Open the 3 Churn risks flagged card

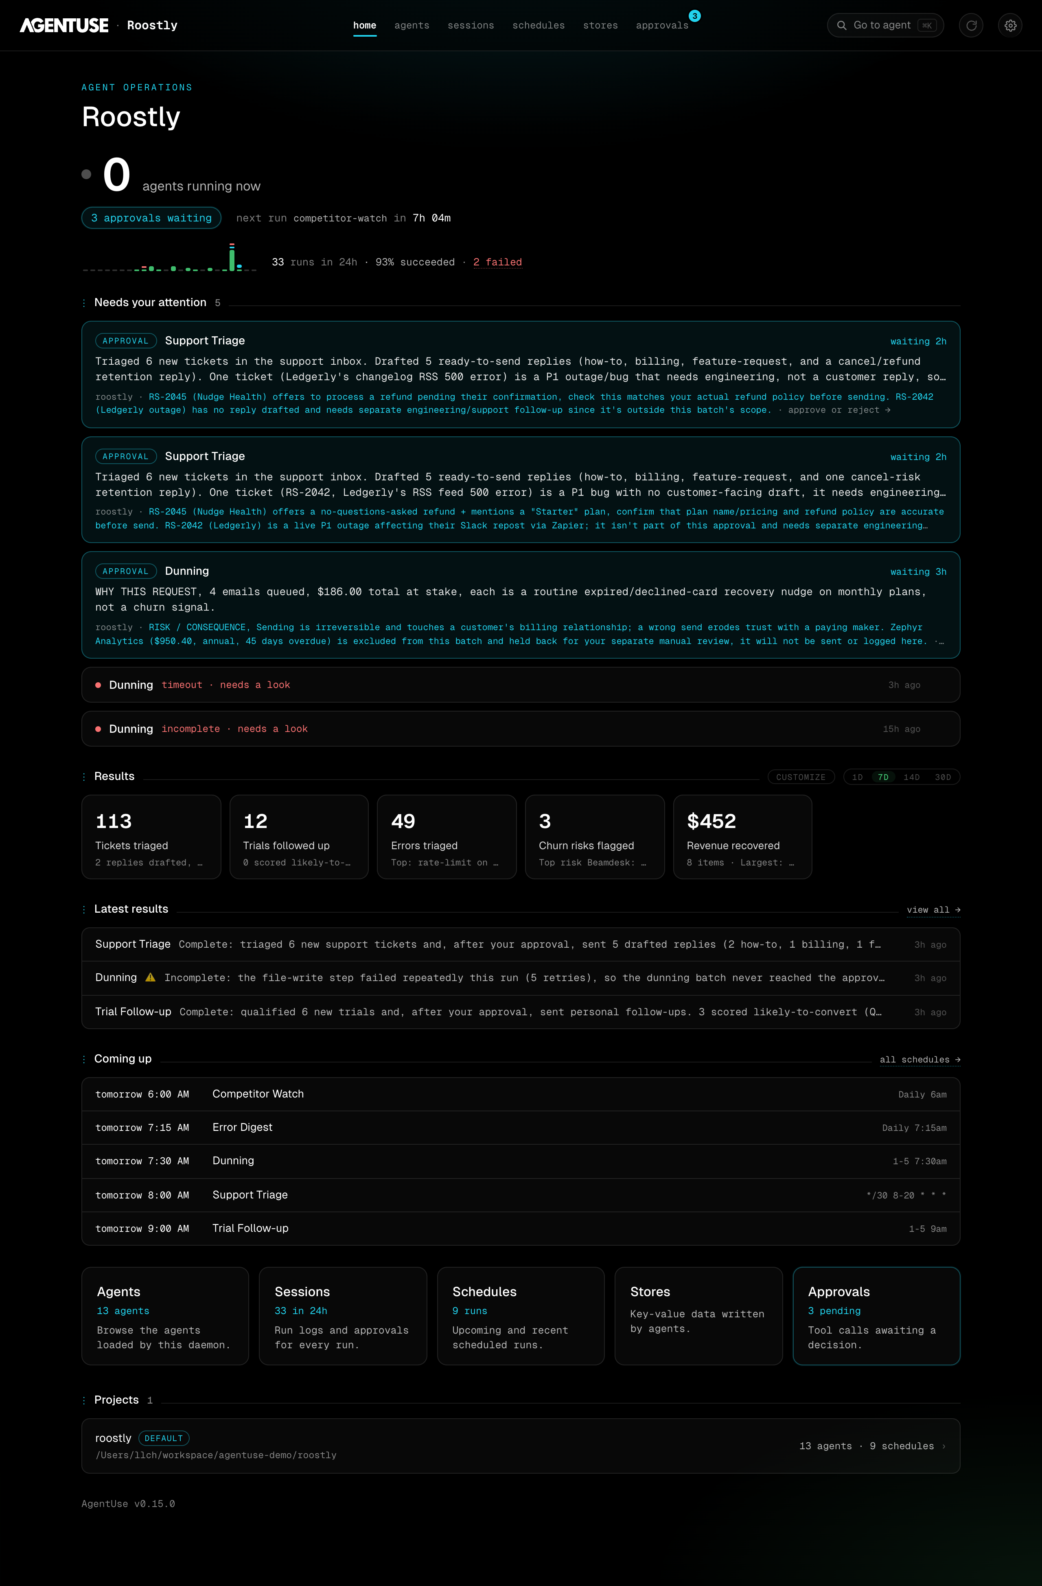595,837
